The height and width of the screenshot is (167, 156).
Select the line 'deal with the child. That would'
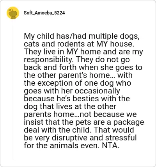point(79,130)
